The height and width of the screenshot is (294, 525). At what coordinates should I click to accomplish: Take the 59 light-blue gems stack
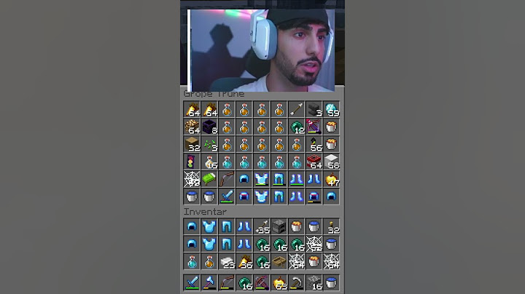331,110
